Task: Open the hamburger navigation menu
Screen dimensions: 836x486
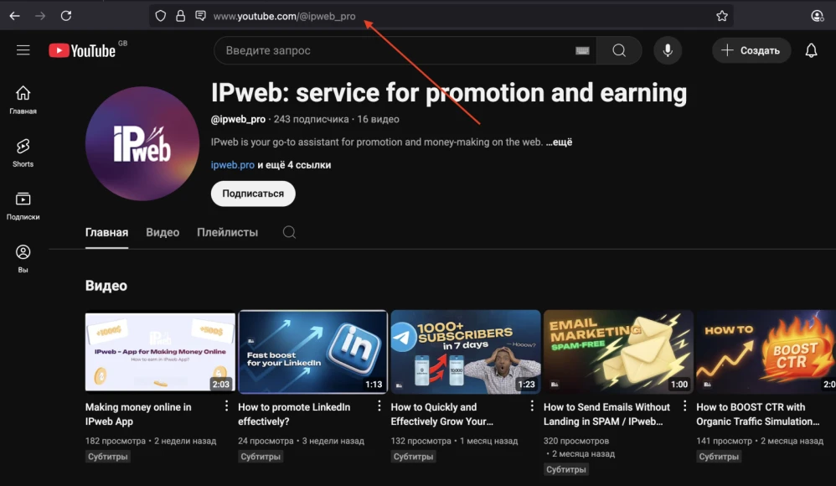Action: (x=23, y=50)
